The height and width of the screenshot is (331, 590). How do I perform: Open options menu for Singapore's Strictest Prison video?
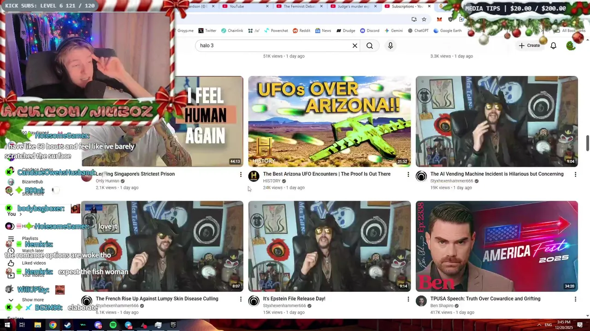click(x=241, y=175)
